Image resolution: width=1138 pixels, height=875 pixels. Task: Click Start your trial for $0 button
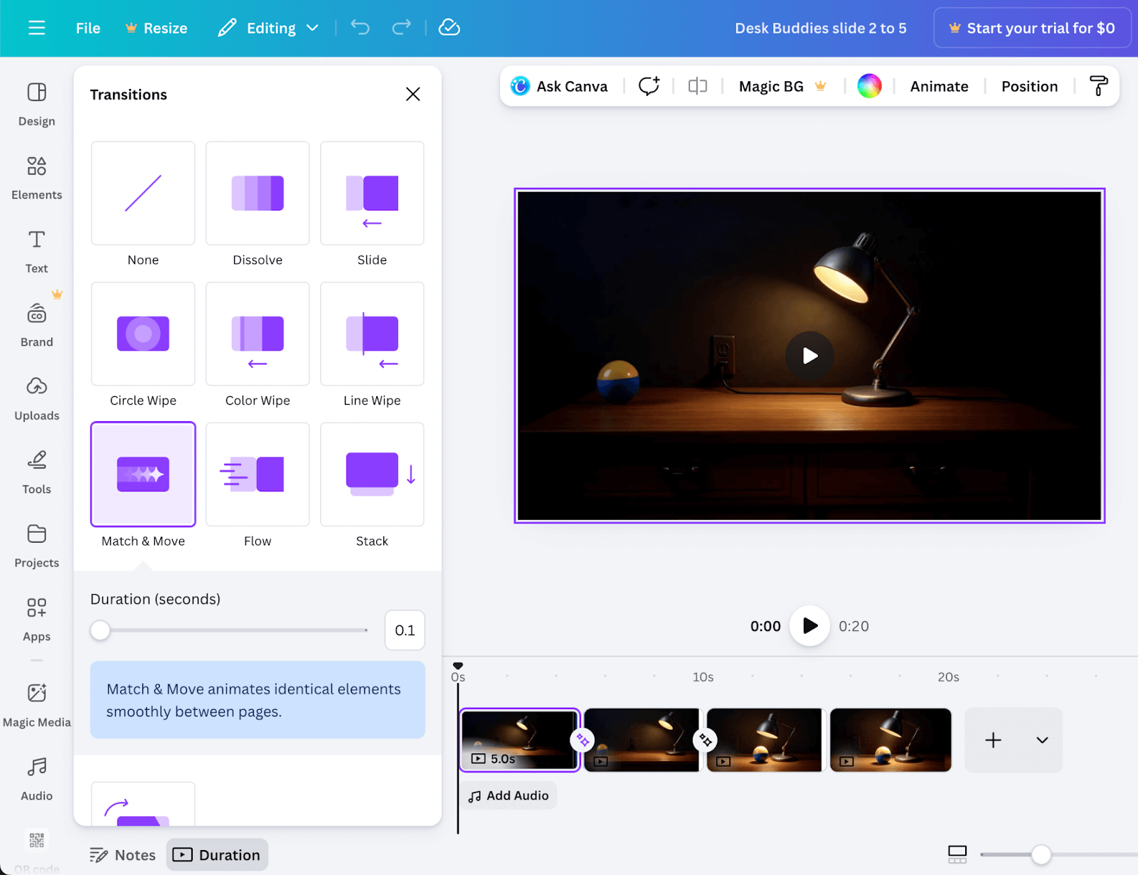pos(1032,28)
